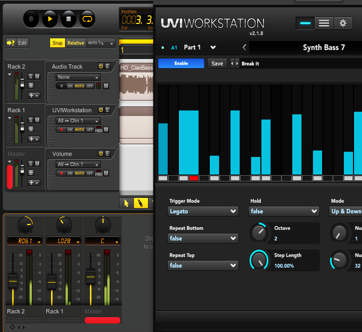Image resolution: width=362 pixels, height=332 pixels.
Task: Open the None input dropdown on Audio Track
Action: [78, 77]
